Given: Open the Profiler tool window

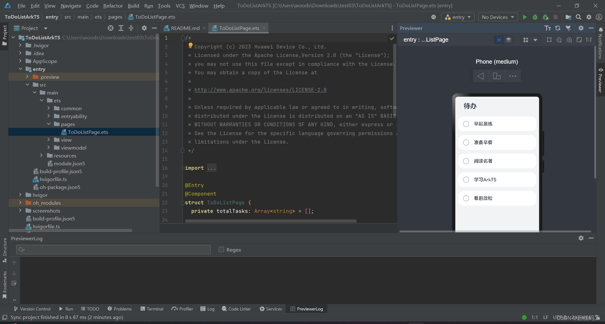Looking at the screenshot, I should tap(182, 309).
